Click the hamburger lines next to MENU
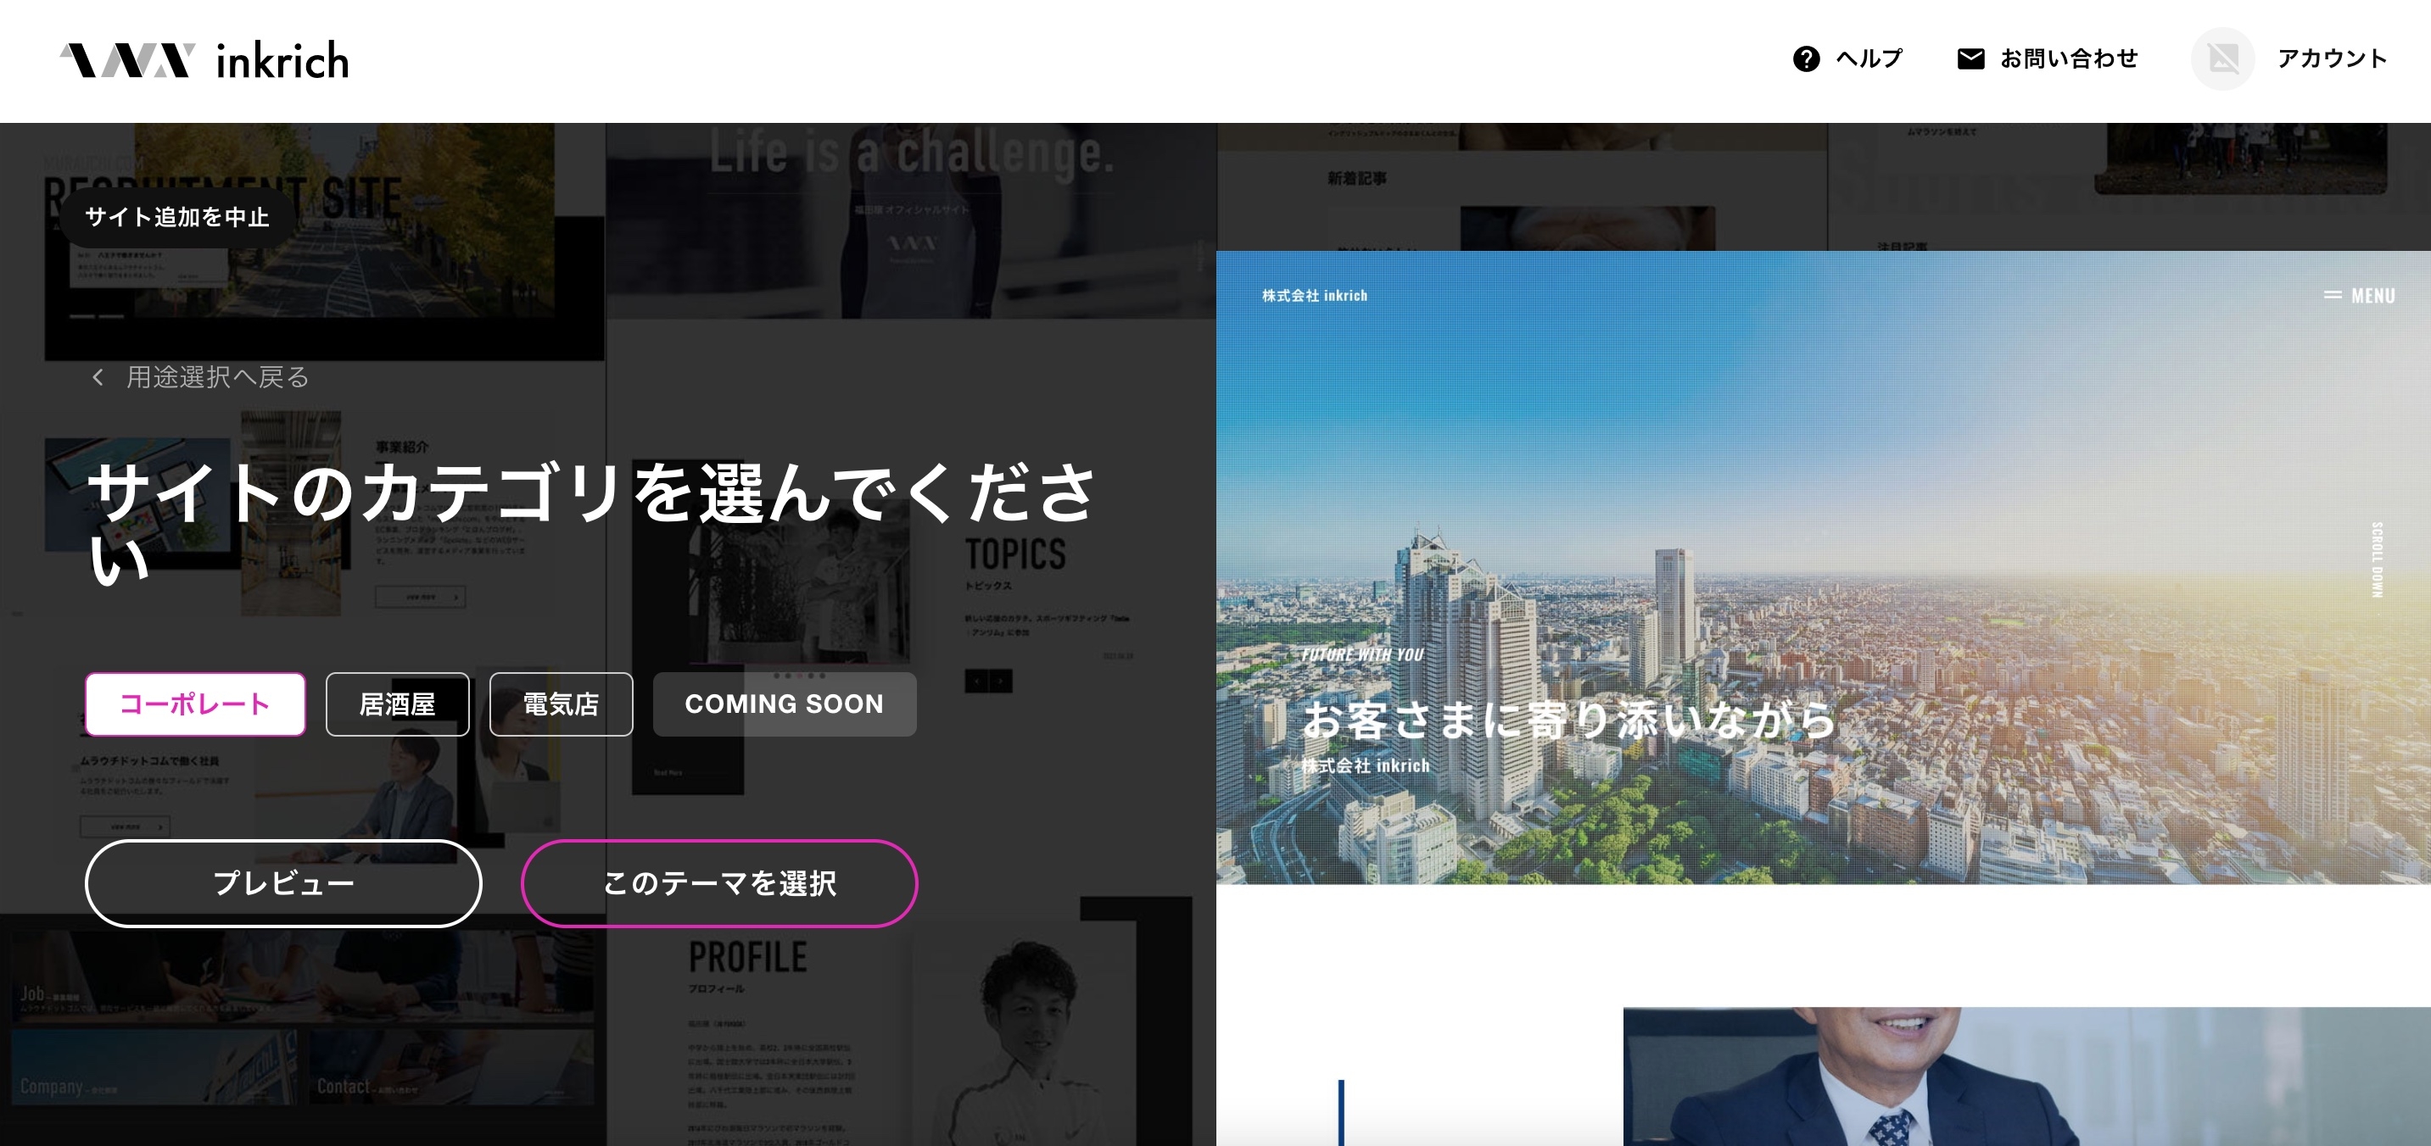Image resolution: width=2431 pixels, height=1146 pixels. 2332,295
